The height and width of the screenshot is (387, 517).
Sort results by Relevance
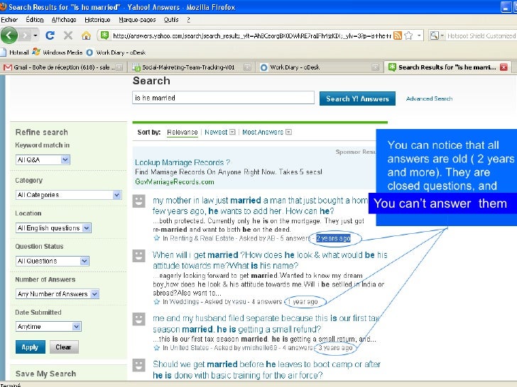(x=183, y=132)
